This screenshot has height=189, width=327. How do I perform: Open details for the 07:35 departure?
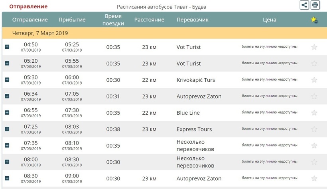coord(7,145)
